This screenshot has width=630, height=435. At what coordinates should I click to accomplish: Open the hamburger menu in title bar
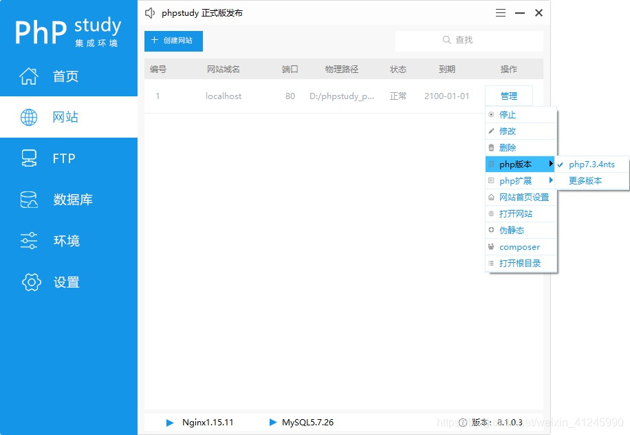tap(501, 13)
